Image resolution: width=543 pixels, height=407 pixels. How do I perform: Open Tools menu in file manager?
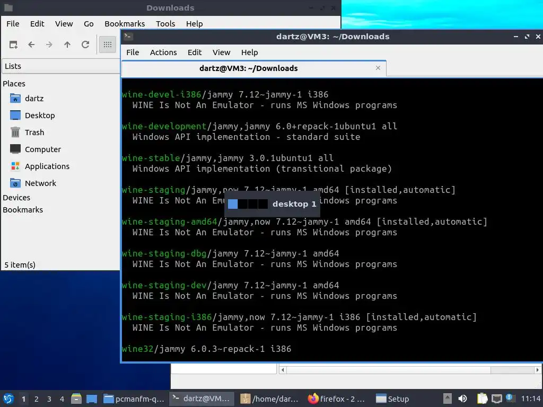(x=165, y=24)
